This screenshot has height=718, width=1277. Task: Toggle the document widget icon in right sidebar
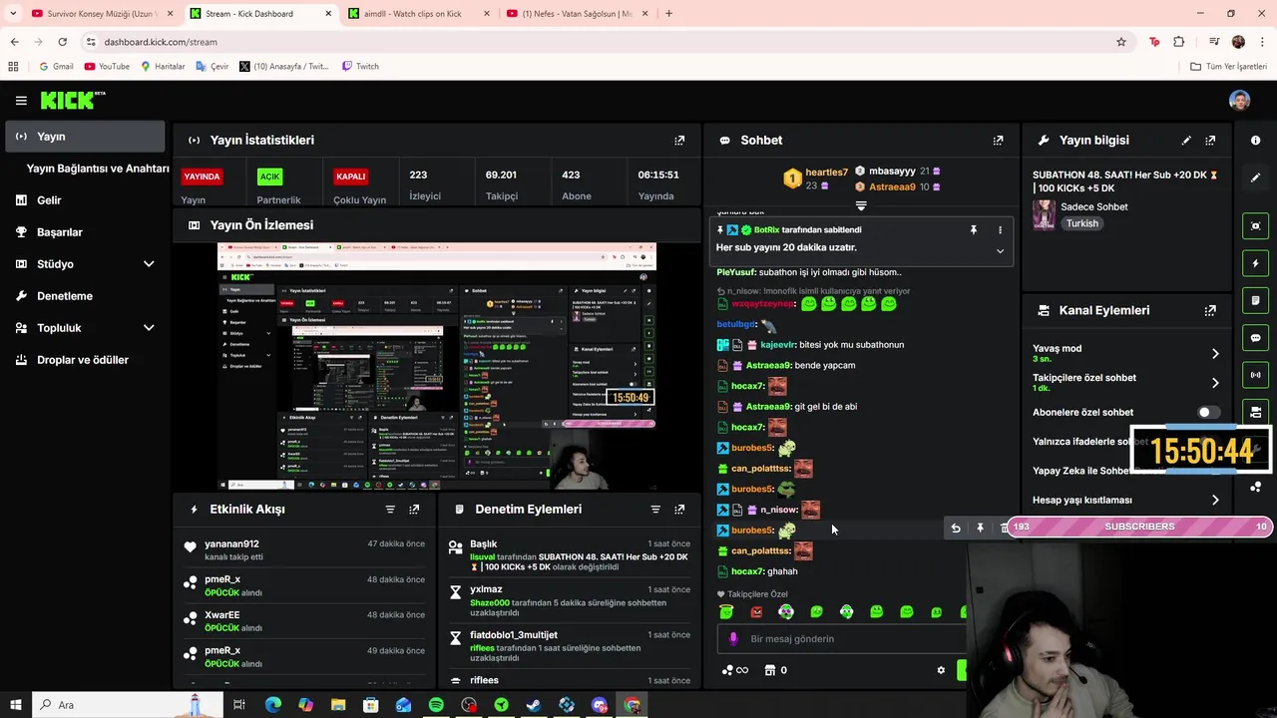(1255, 300)
